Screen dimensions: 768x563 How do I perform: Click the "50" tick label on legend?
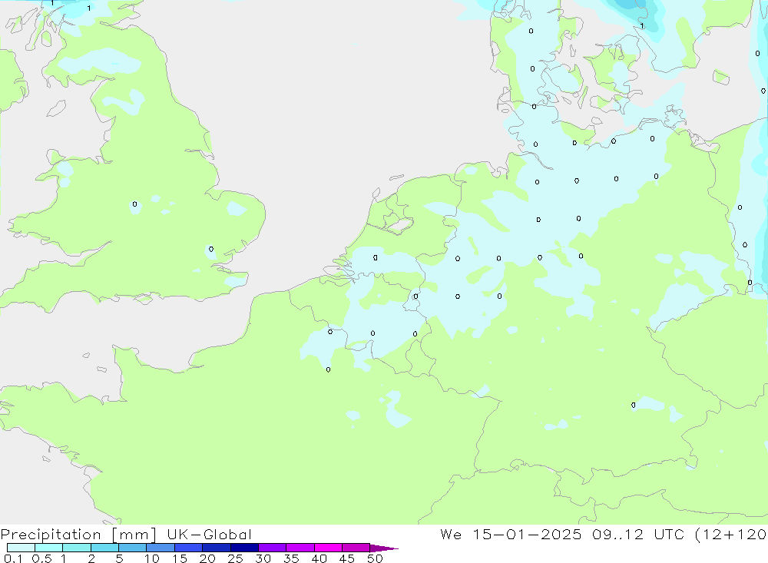point(374,558)
